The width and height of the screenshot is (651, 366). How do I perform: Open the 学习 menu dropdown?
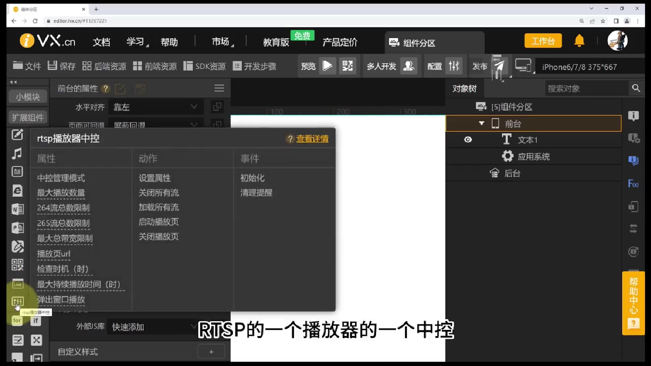(137, 42)
